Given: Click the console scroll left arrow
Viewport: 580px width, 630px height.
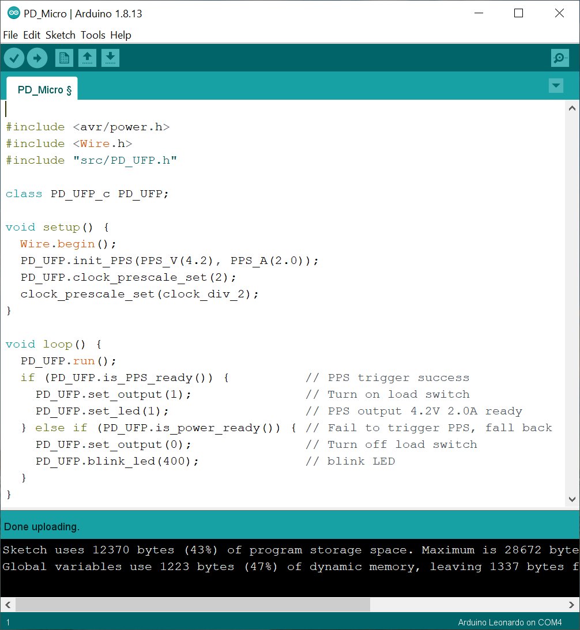Looking at the screenshot, I should pos(7,605).
